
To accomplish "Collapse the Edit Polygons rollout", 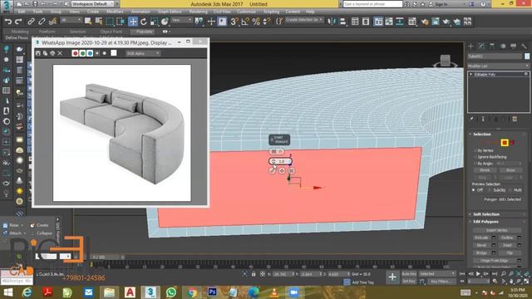I will click(x=485, y=222).
